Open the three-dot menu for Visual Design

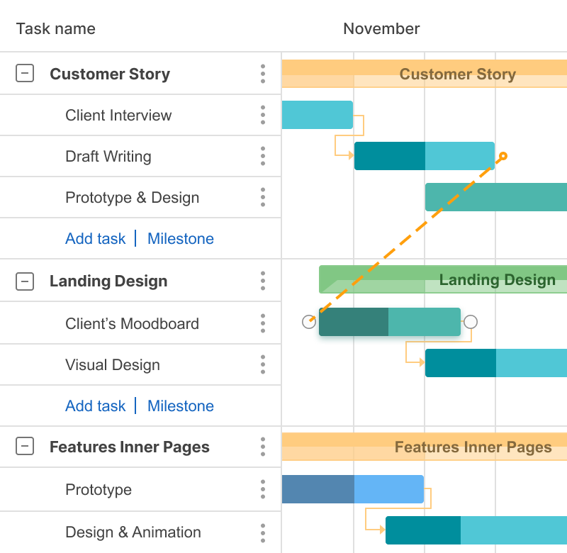[x=263, y=364]
